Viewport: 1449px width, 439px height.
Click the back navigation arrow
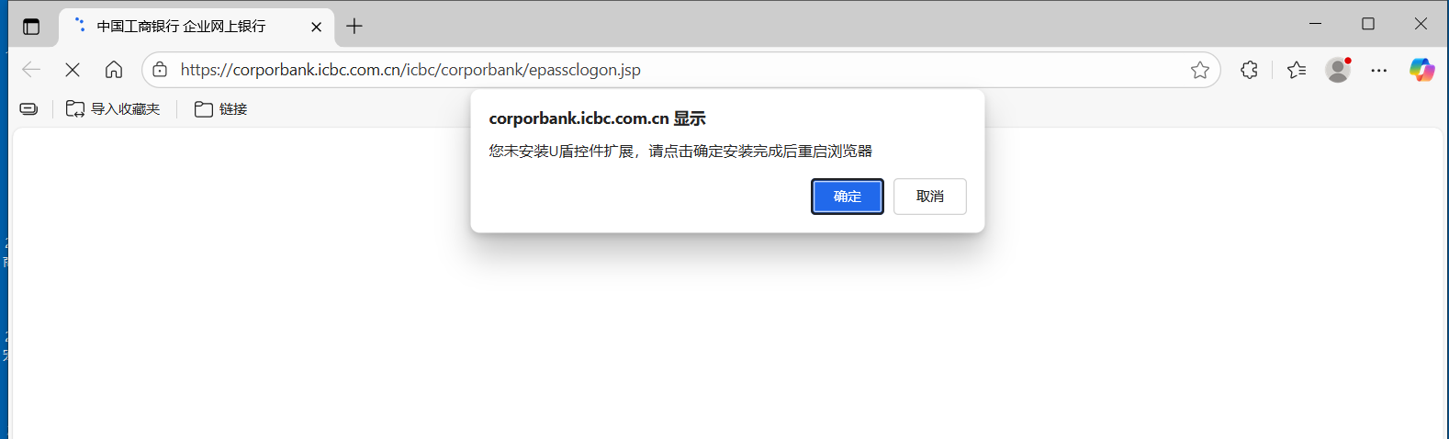[x=31, y=70]
